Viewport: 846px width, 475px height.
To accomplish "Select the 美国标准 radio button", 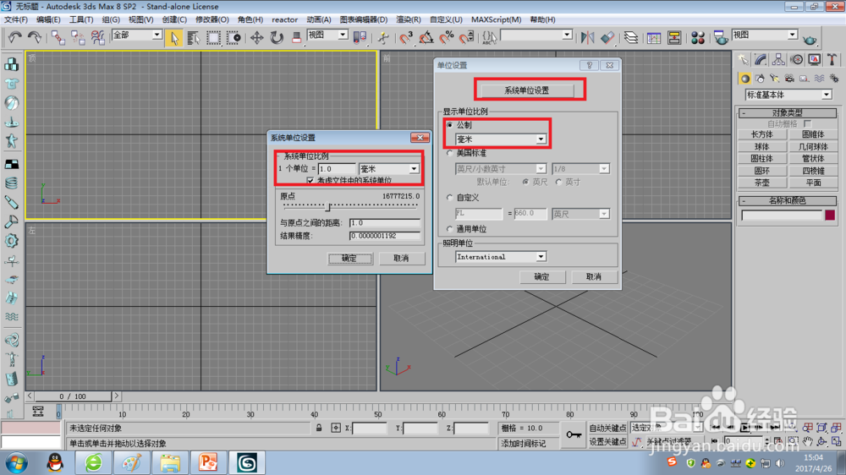I will click(450, 153).
